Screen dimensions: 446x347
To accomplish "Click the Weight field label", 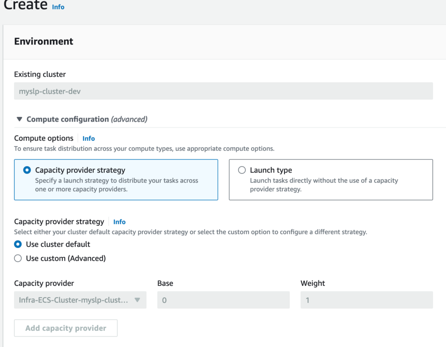I will (x=313, y=283).
